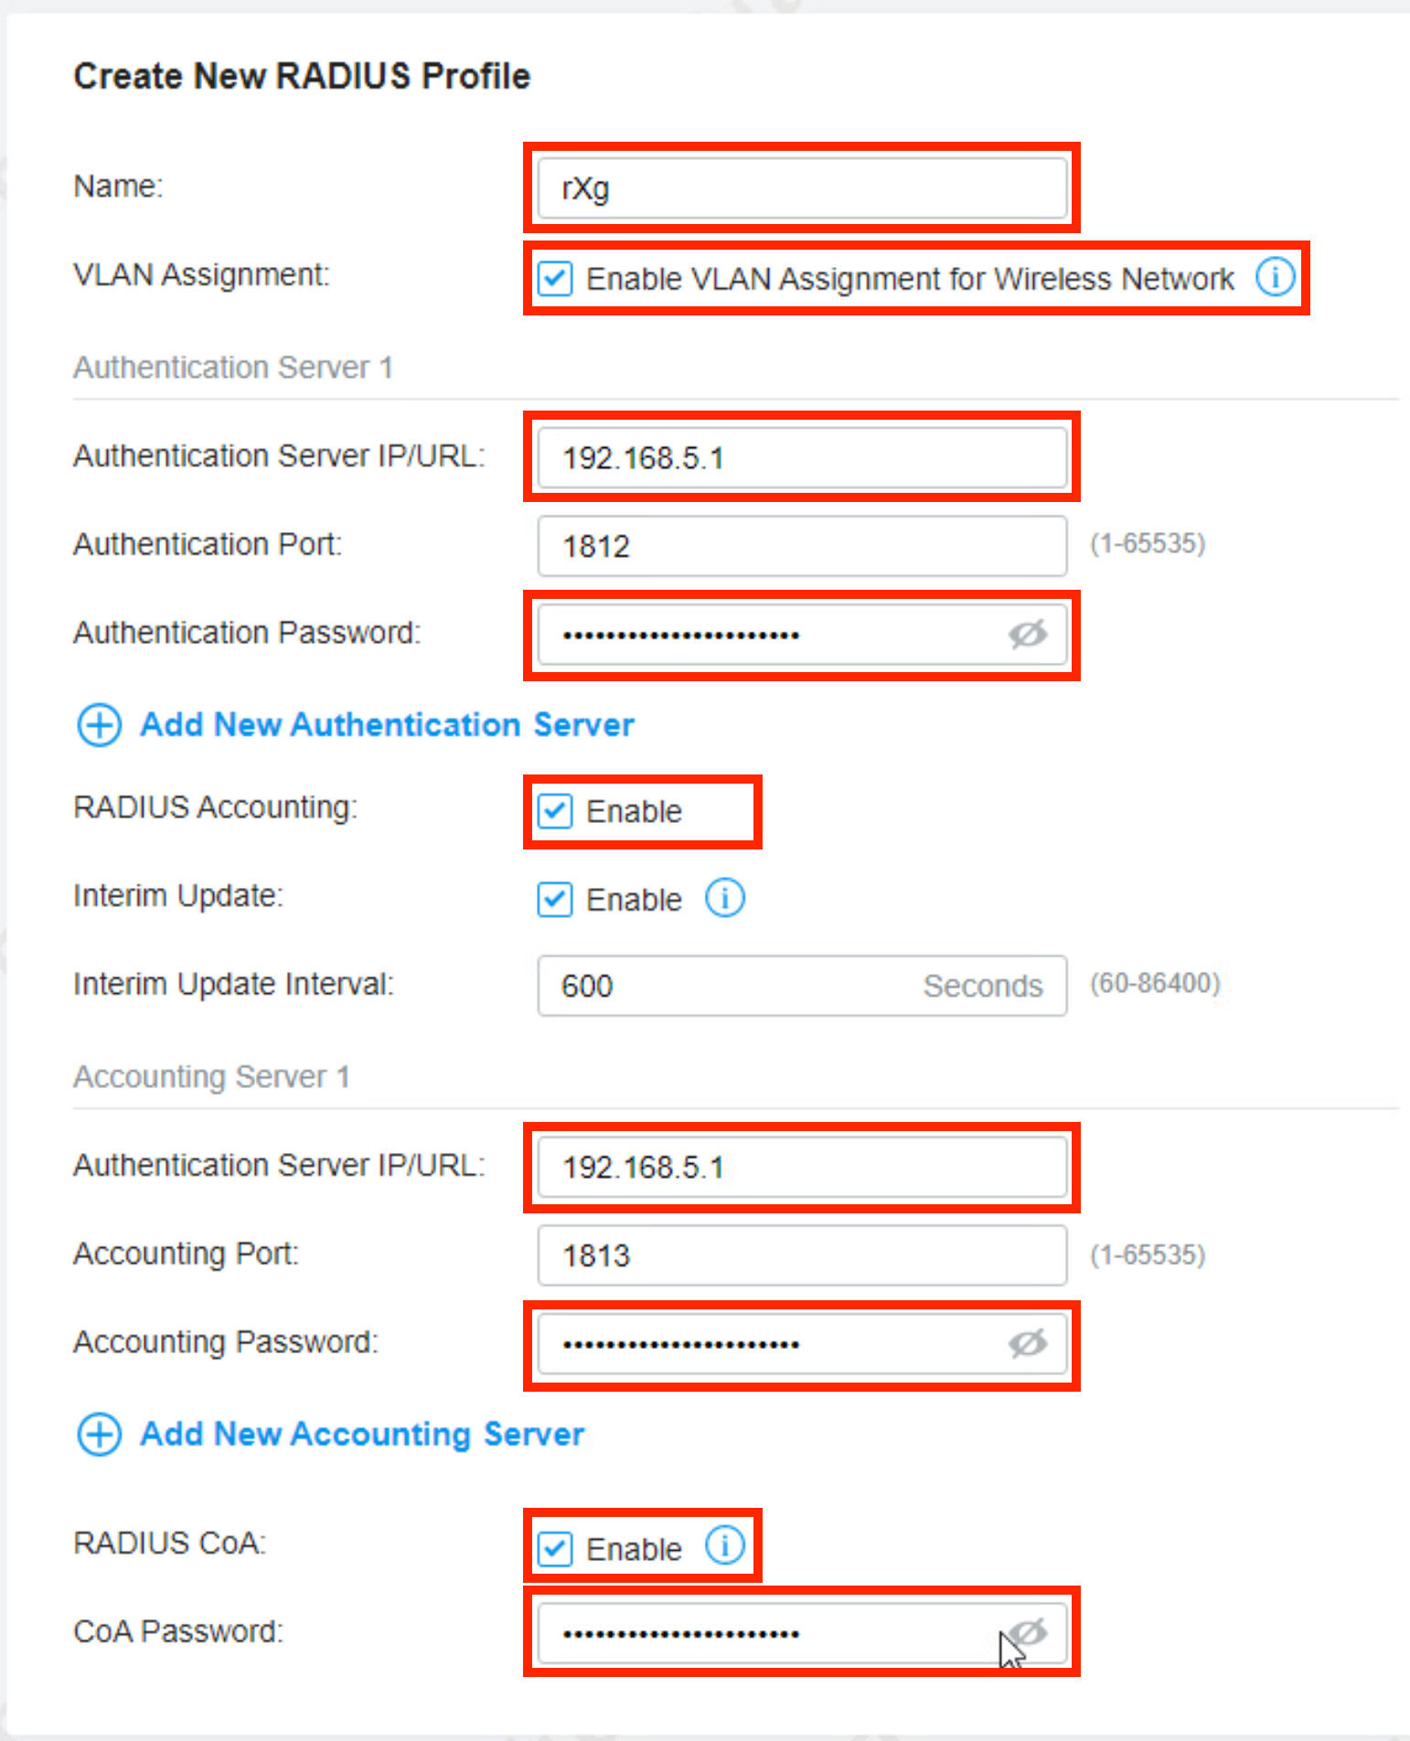Click the Authentication Server 1 IP/URL field
Image resolution: width=1410 pixels, height=1741 pixels.
pos(801,457)
